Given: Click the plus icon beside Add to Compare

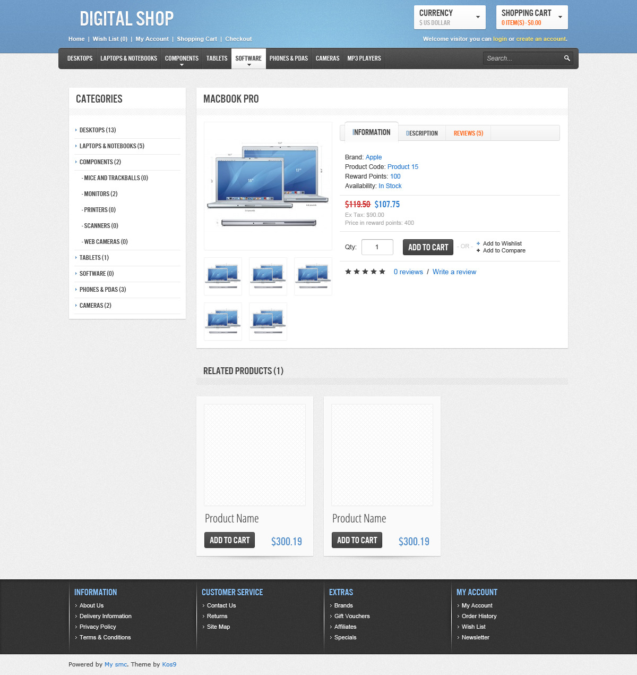Looking at the screenshot, I should tap(478, 250).
